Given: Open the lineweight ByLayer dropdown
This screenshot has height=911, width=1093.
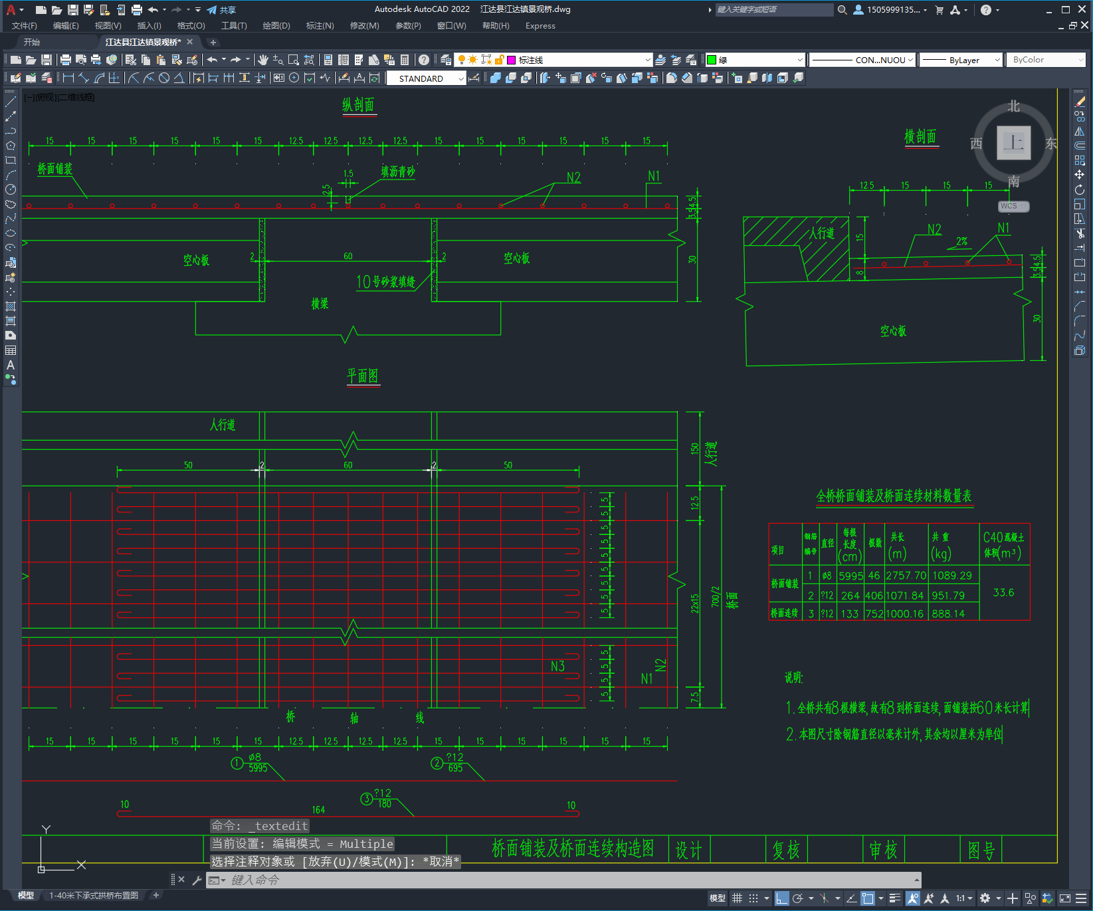Looking at the screenshot, I should tap(961, 60).
